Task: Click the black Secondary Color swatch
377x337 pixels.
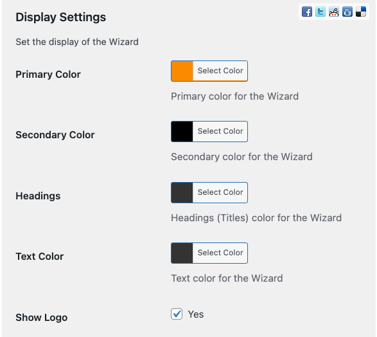Action: coord(182,131)
